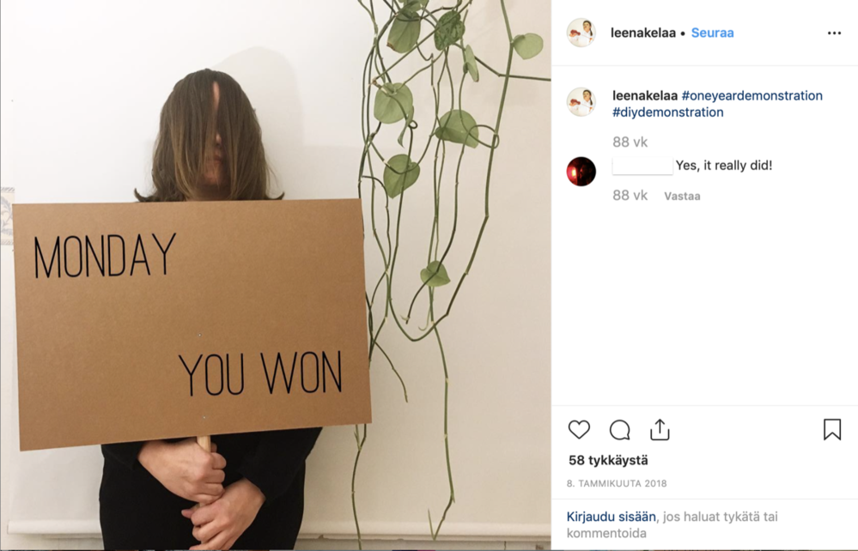The image size is (858, 551).
Task: Click Seuraa to follow leenakelaa
Action: [713, 33]
